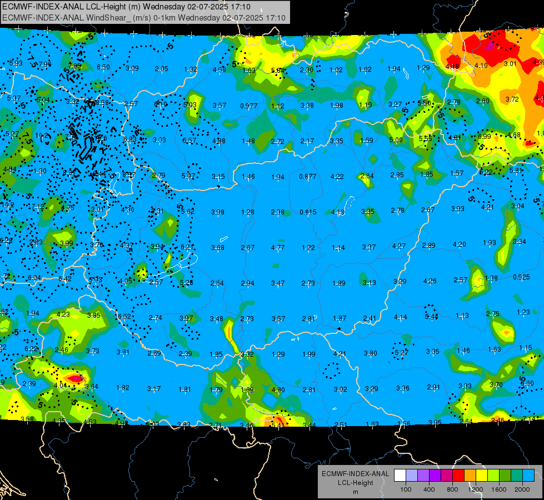Click the light lavender legend swatch

pos(412,476)
